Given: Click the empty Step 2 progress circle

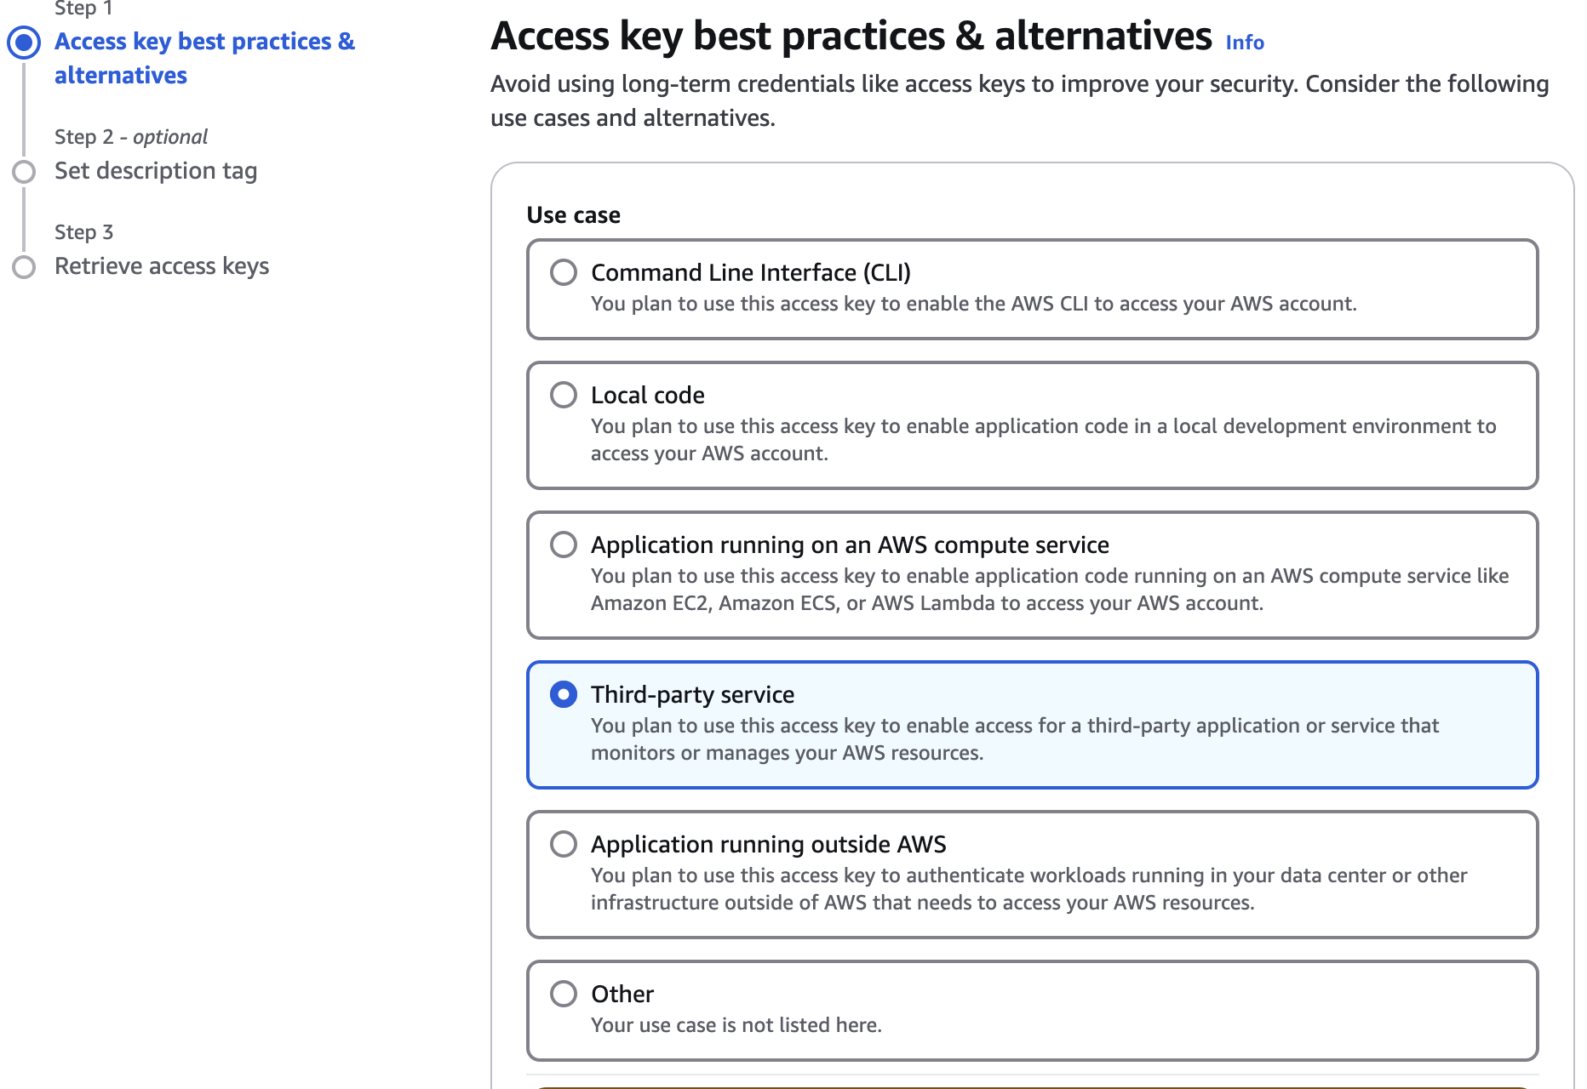Looking at the screenshot, I should tap(25, 171).
